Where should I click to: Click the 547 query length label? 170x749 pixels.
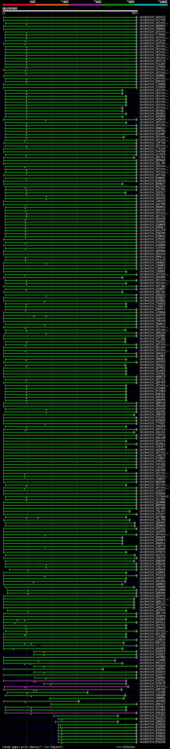click(x=134, y=13)
